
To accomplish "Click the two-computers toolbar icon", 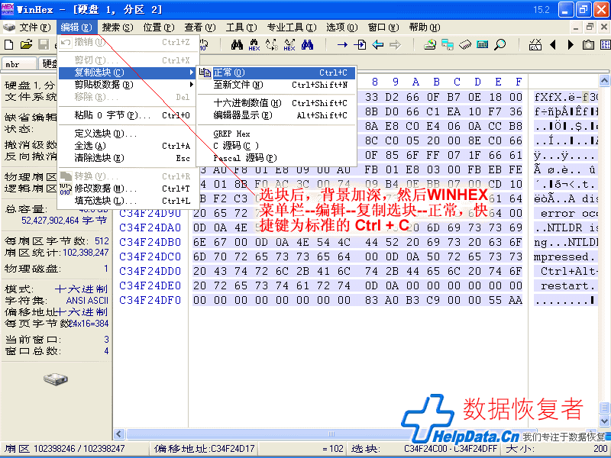I will tap(448, 45).
